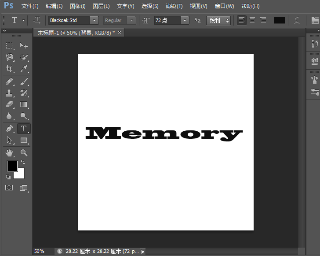Screen dimensions: 320x256
Task: Open the 滤镜(T) menu
Action: (174, 6)
